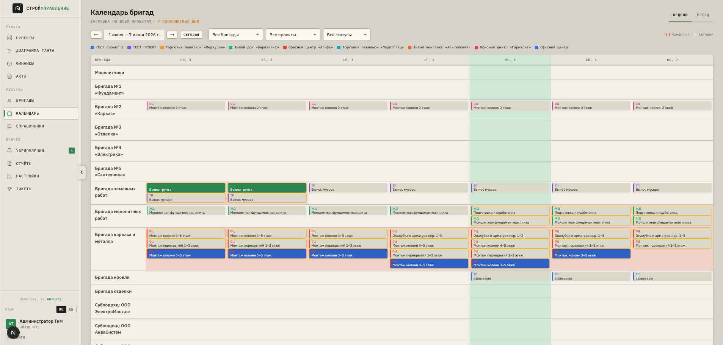Click the Сегодня button
Image resolution: width=723 pixels, height=345 pixels.
(x=191, y=35)
